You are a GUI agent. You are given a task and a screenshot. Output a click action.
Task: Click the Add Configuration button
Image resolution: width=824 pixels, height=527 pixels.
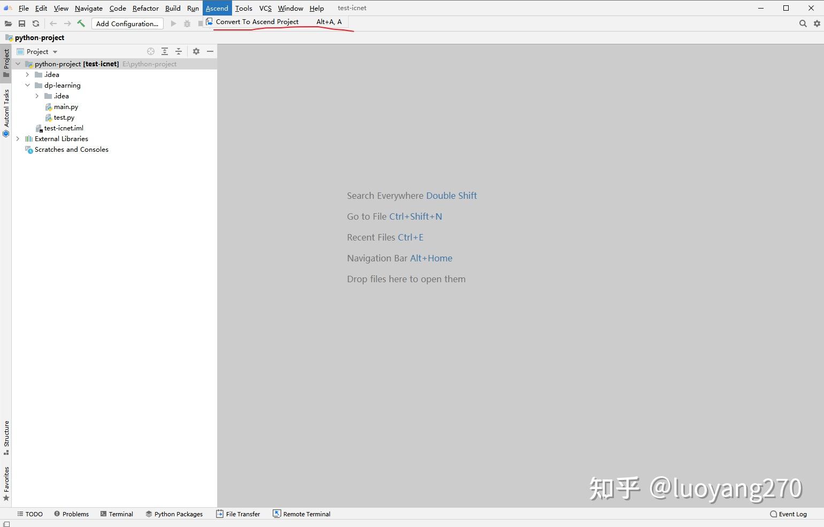coord(127,24)
